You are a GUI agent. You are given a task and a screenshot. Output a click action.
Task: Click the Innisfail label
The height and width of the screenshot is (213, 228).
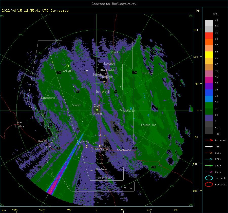102,92
